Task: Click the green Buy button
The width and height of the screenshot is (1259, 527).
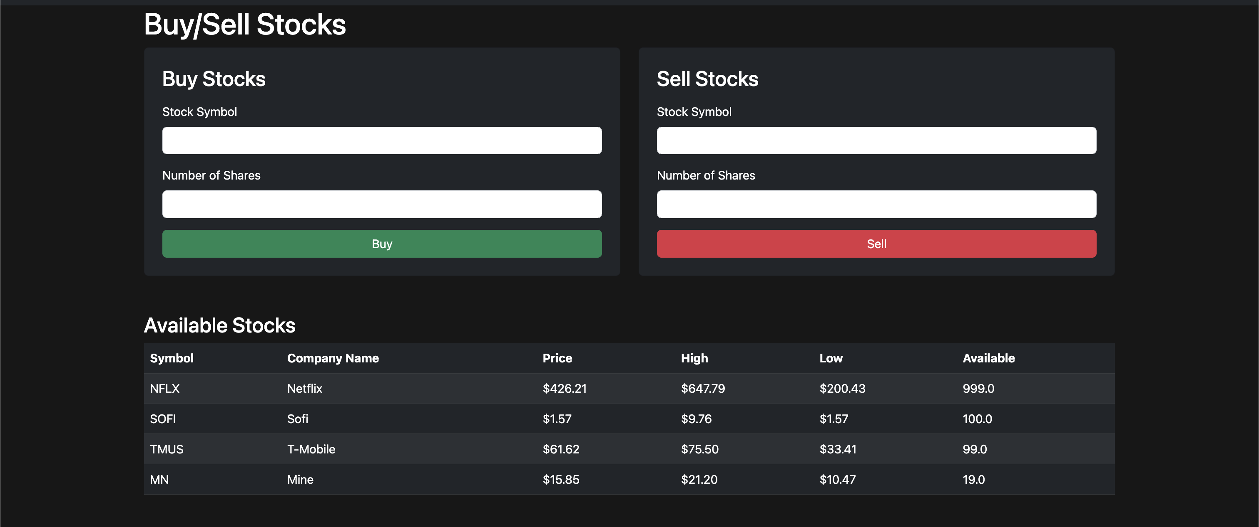Action: coord(382,244)
